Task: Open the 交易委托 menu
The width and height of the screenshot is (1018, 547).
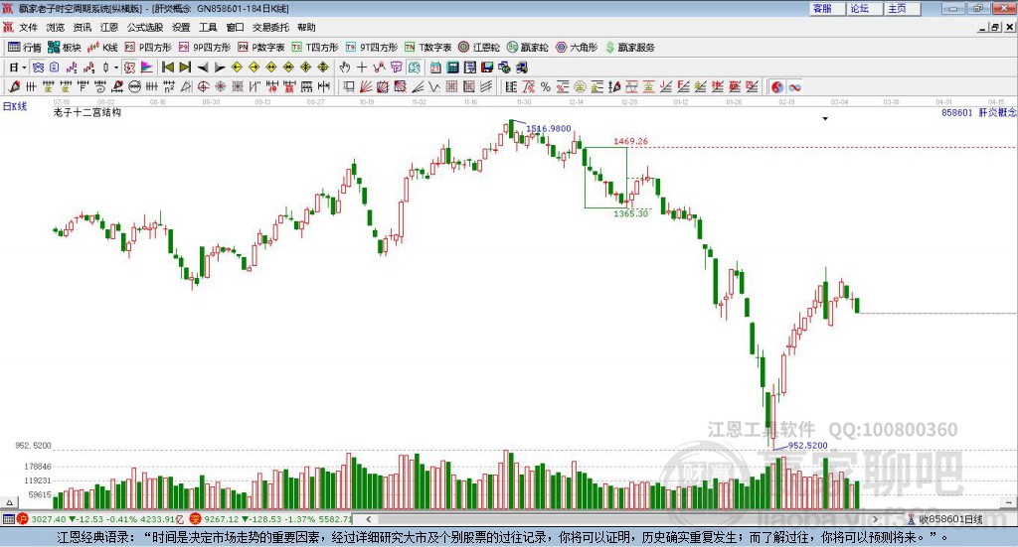Action: [x=270, y=27]
